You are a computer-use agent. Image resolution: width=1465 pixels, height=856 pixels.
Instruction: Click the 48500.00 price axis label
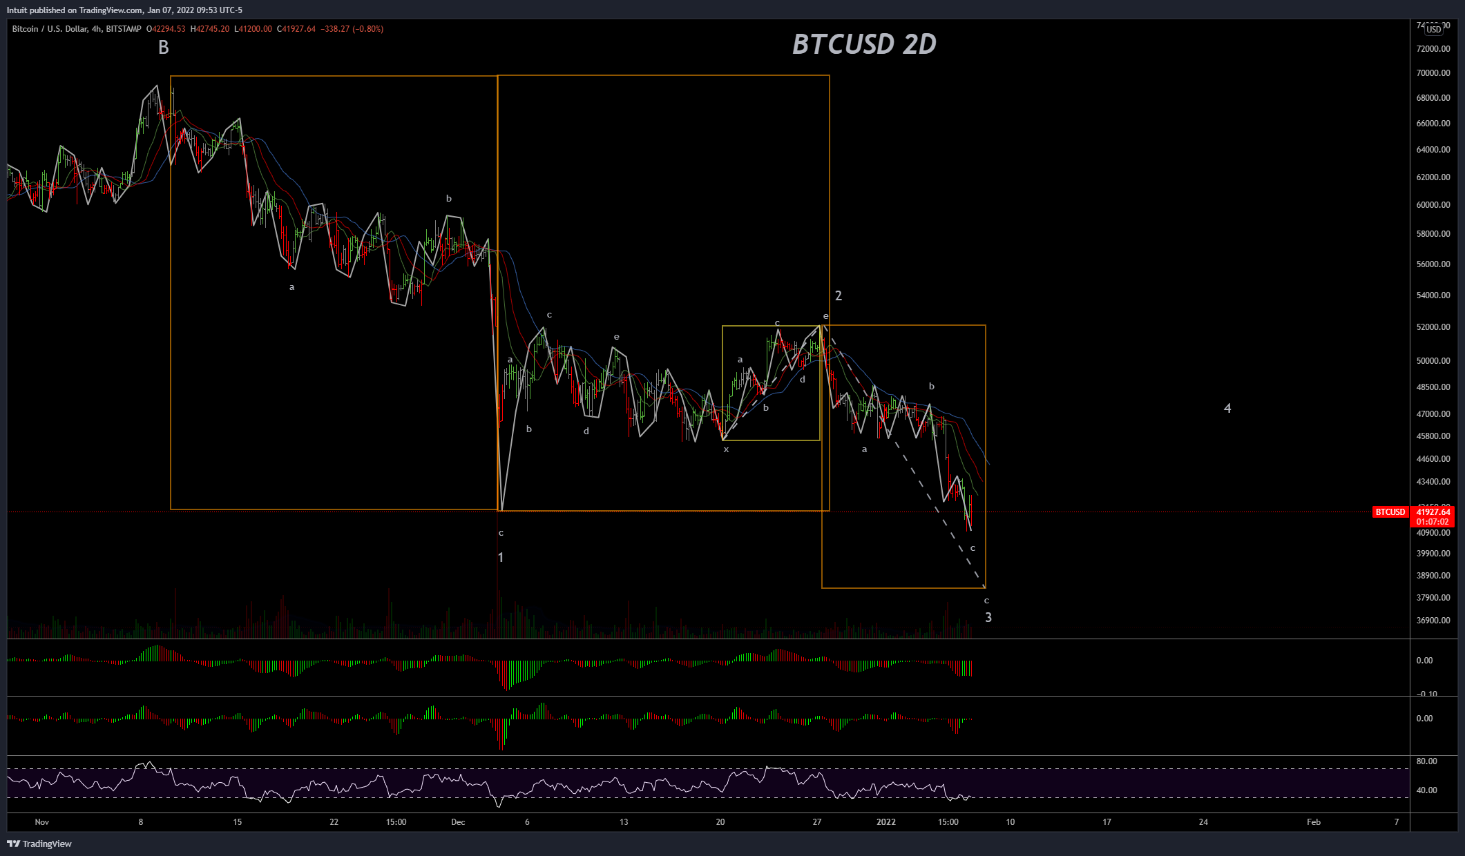1433,387
